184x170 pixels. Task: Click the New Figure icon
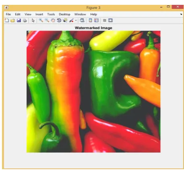(x=7, y=21)
